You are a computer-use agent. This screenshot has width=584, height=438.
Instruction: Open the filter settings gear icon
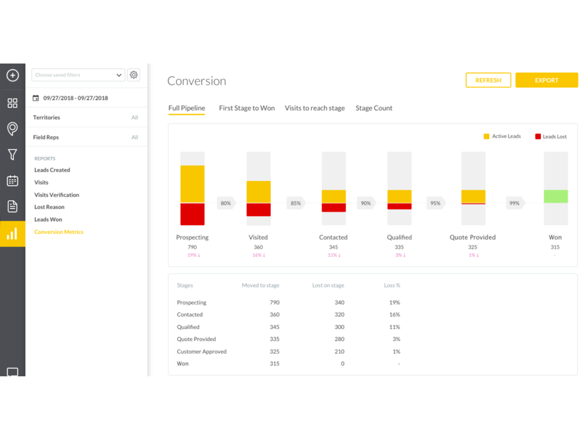[134, 74]
